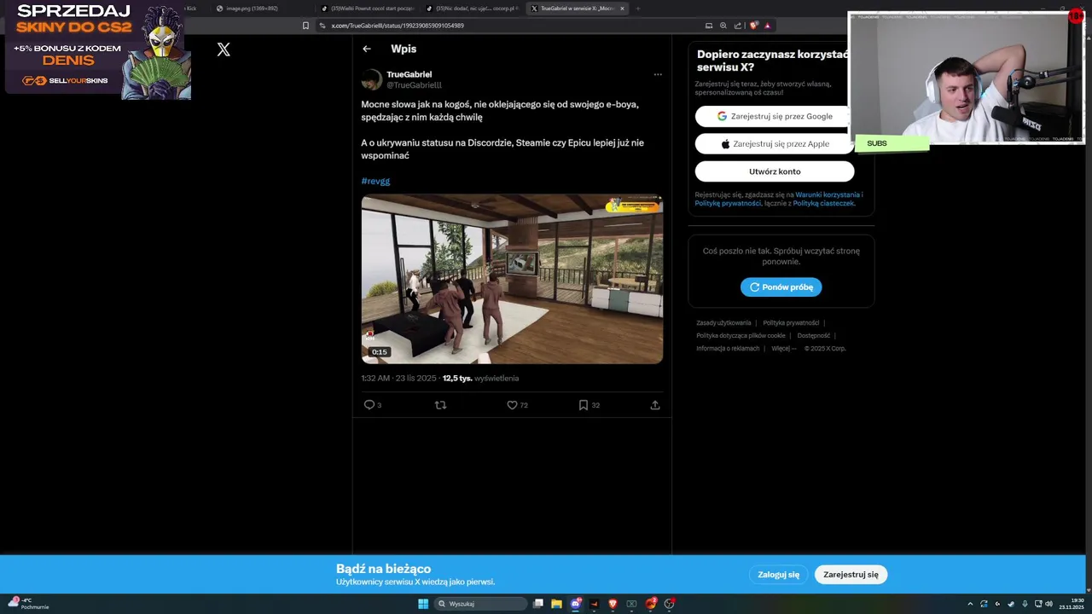Switch to the 'Nic dodać, nic ująć' tab
This screenshot has height=614, width=1092.
pos(473,9)
